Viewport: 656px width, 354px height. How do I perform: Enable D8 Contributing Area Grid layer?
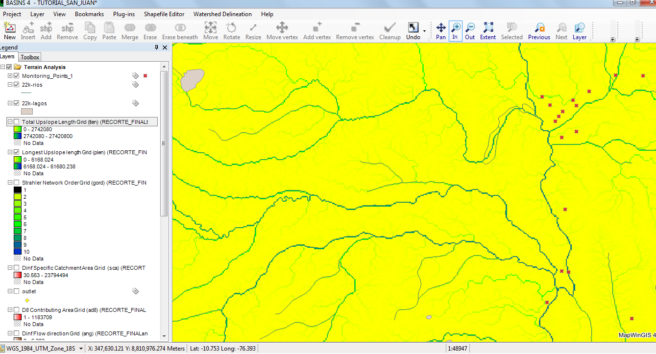(17, 310)
